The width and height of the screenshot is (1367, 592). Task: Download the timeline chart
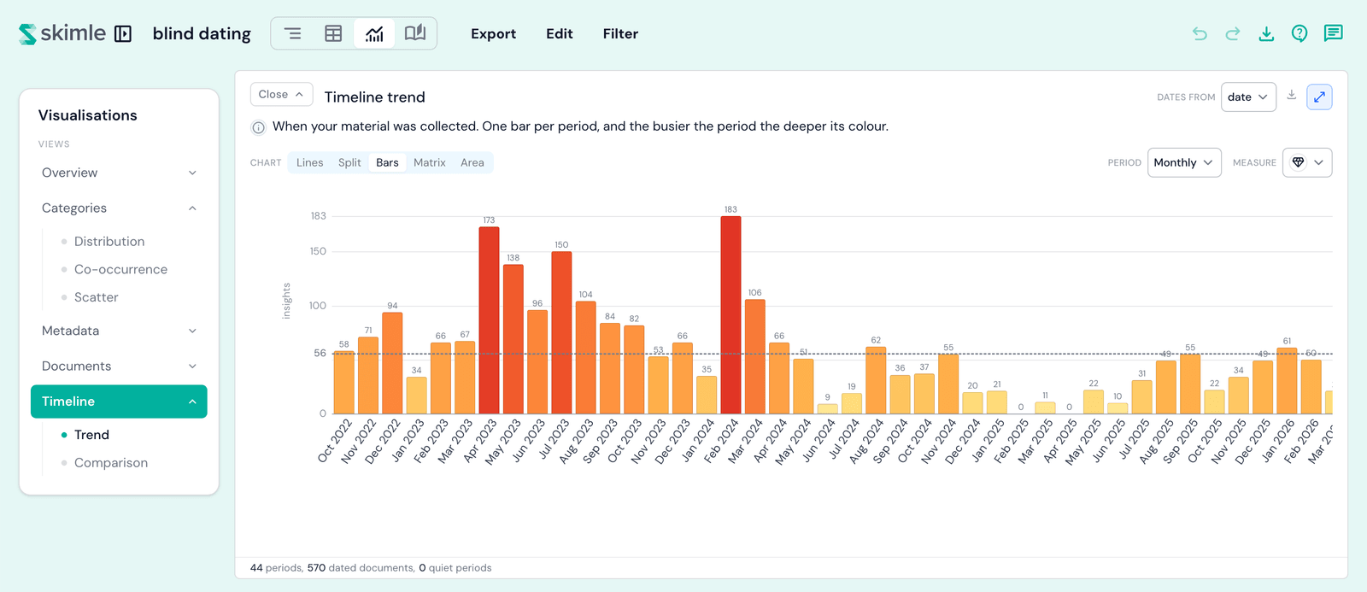[x=1292, y=96]
